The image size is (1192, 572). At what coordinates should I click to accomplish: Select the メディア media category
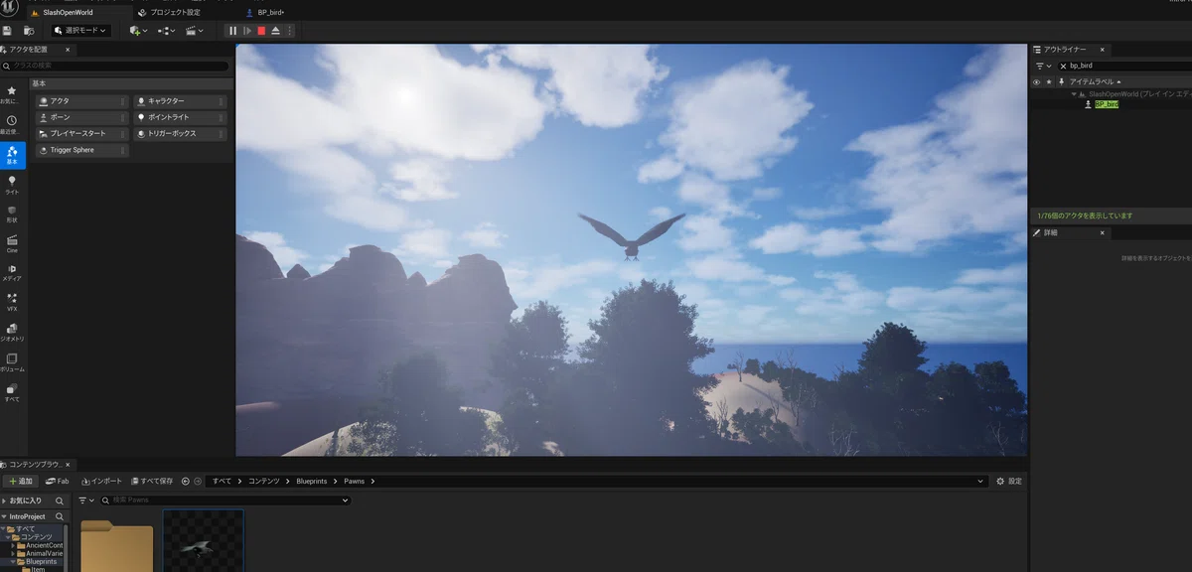12,273
